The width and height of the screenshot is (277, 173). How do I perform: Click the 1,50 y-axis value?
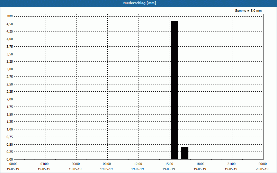pyautogui.click(x=10, y=115)
